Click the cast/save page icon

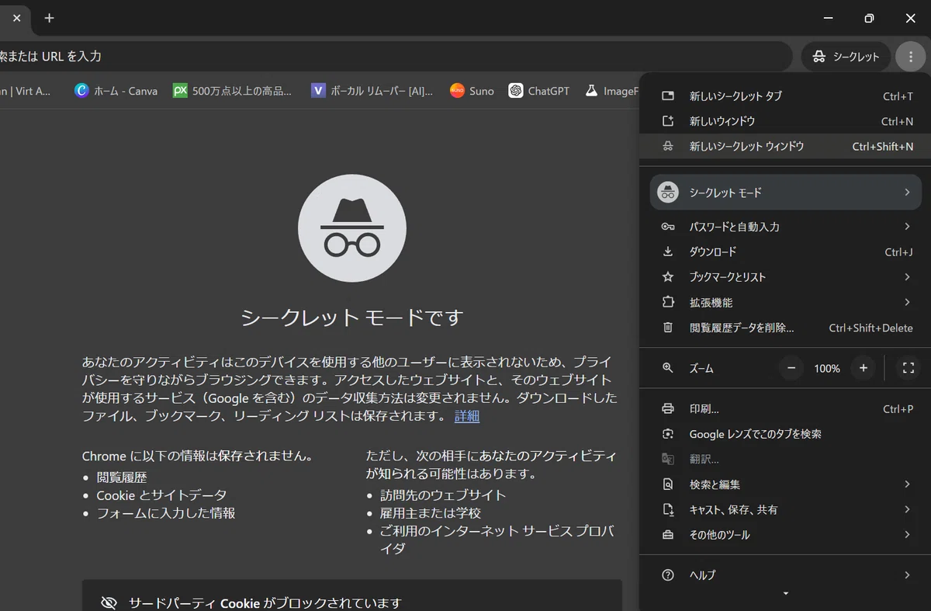tap(668, 510)
